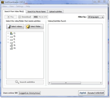
Task: Select the F: drive icon
Action: coord(11,42)
